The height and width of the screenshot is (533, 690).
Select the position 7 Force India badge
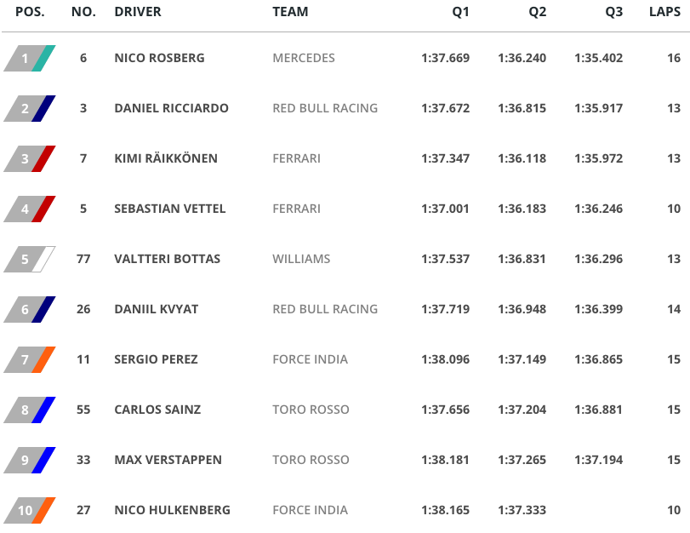point(29,360)
